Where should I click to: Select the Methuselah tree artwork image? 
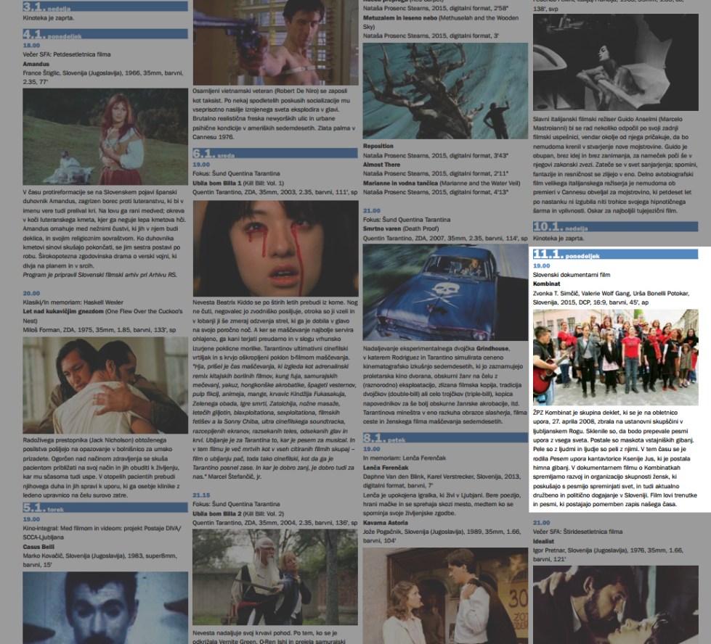(444, 91)
